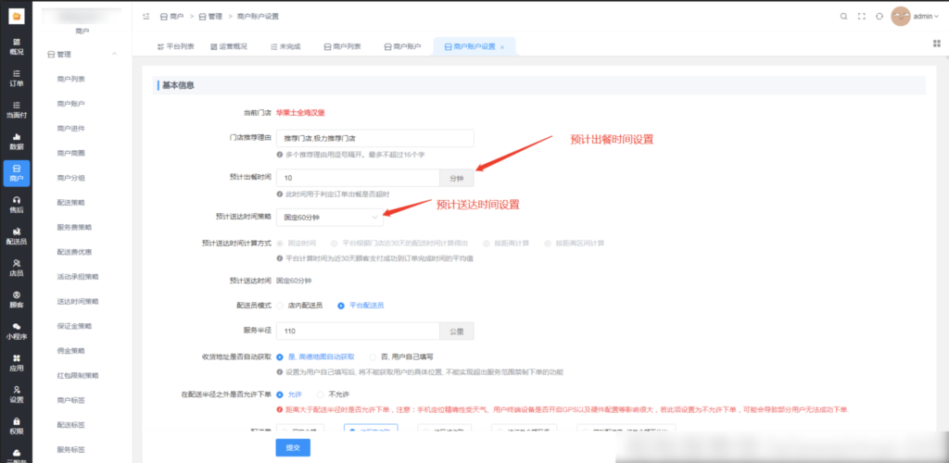Open 配送费优惠 in the side menu
Viewport: 949px width, 463px height.
(x=74, y=252)
